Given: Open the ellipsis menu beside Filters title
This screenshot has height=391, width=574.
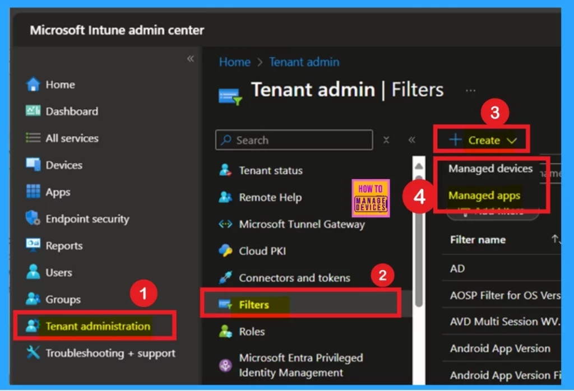Looking at the screenshot, I should (x=470, y=90).
